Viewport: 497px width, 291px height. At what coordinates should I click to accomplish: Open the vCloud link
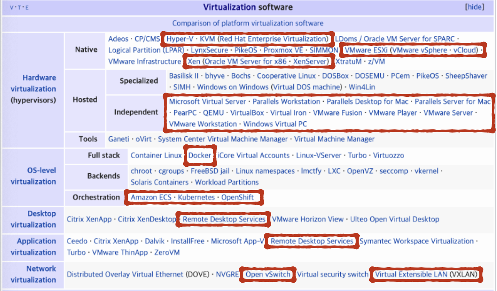(x=465, y=50)
